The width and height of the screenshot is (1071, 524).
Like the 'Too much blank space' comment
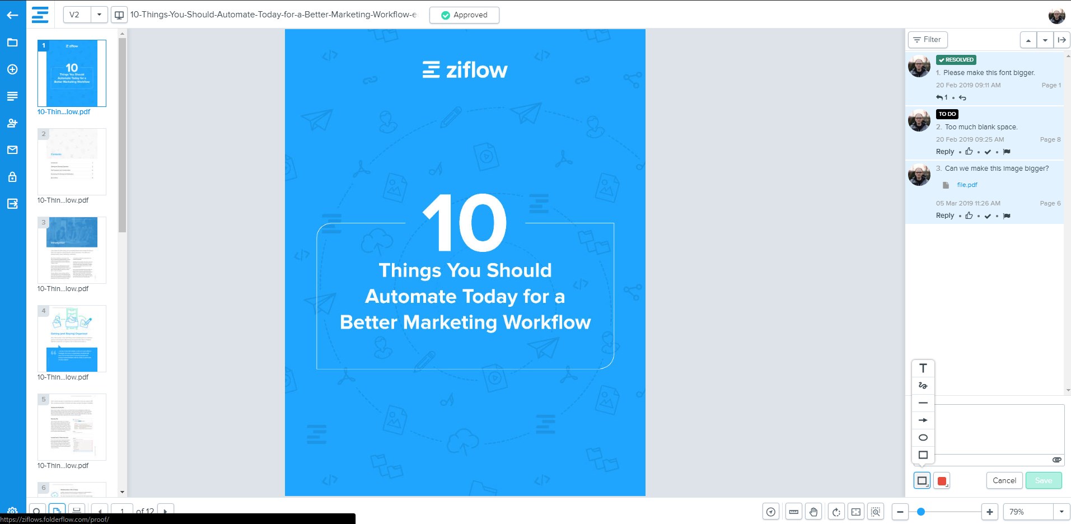pyautogui.click(x=969, y=152)
